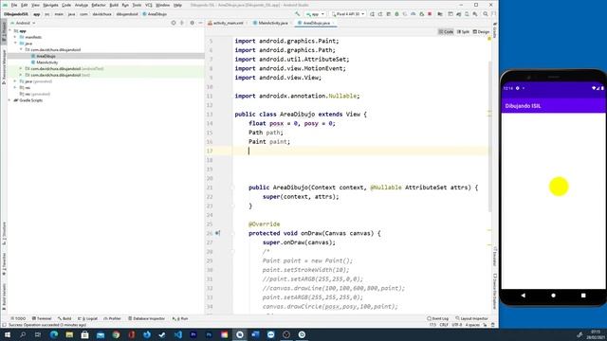Open the Profiler tool window button

[x=112, y=318]
